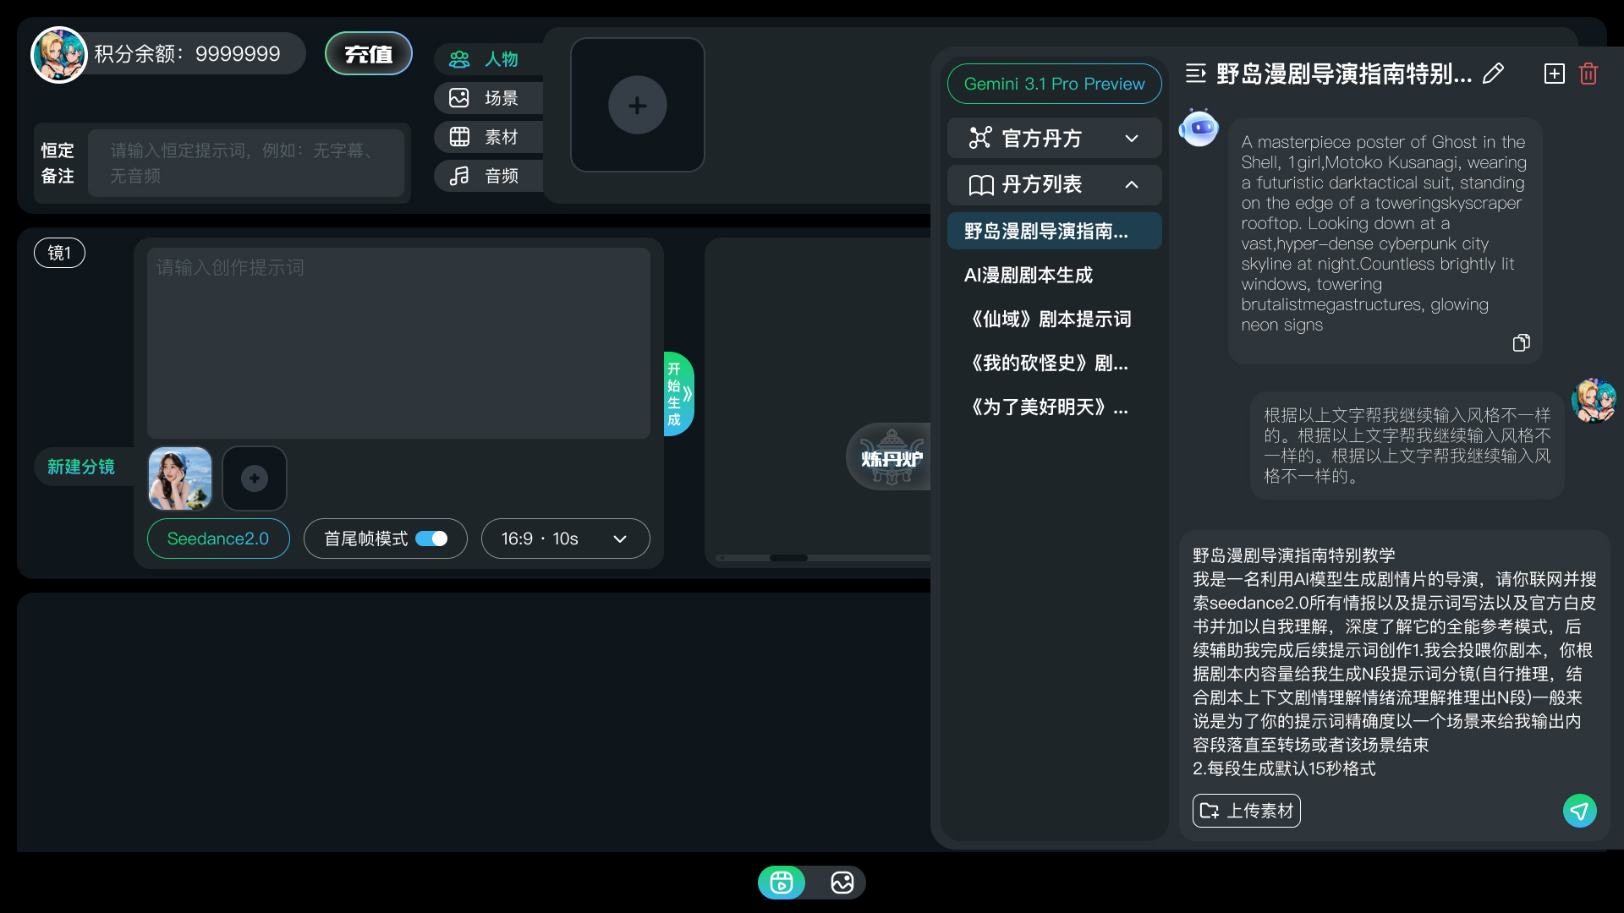Click the left toggle icon at bottom center
Image resolution: width=1624 pixels, height=913 pixels.
(782, 882)
